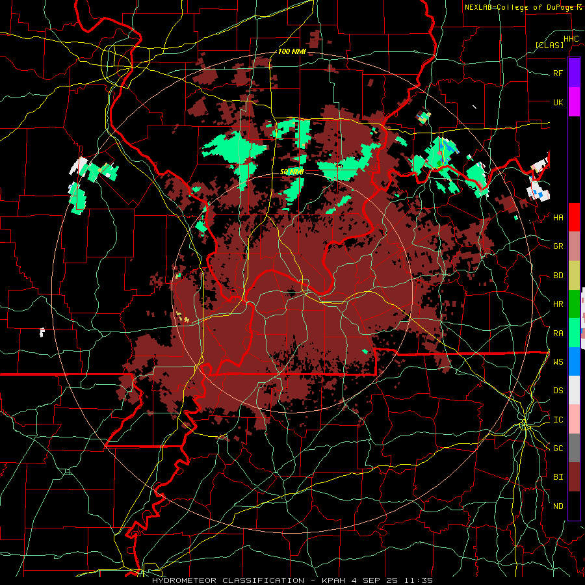Click the HYDROMETEOR CLASSIFICATION title text
Viewport: 585px width, 585px height.
coord(228,580)
